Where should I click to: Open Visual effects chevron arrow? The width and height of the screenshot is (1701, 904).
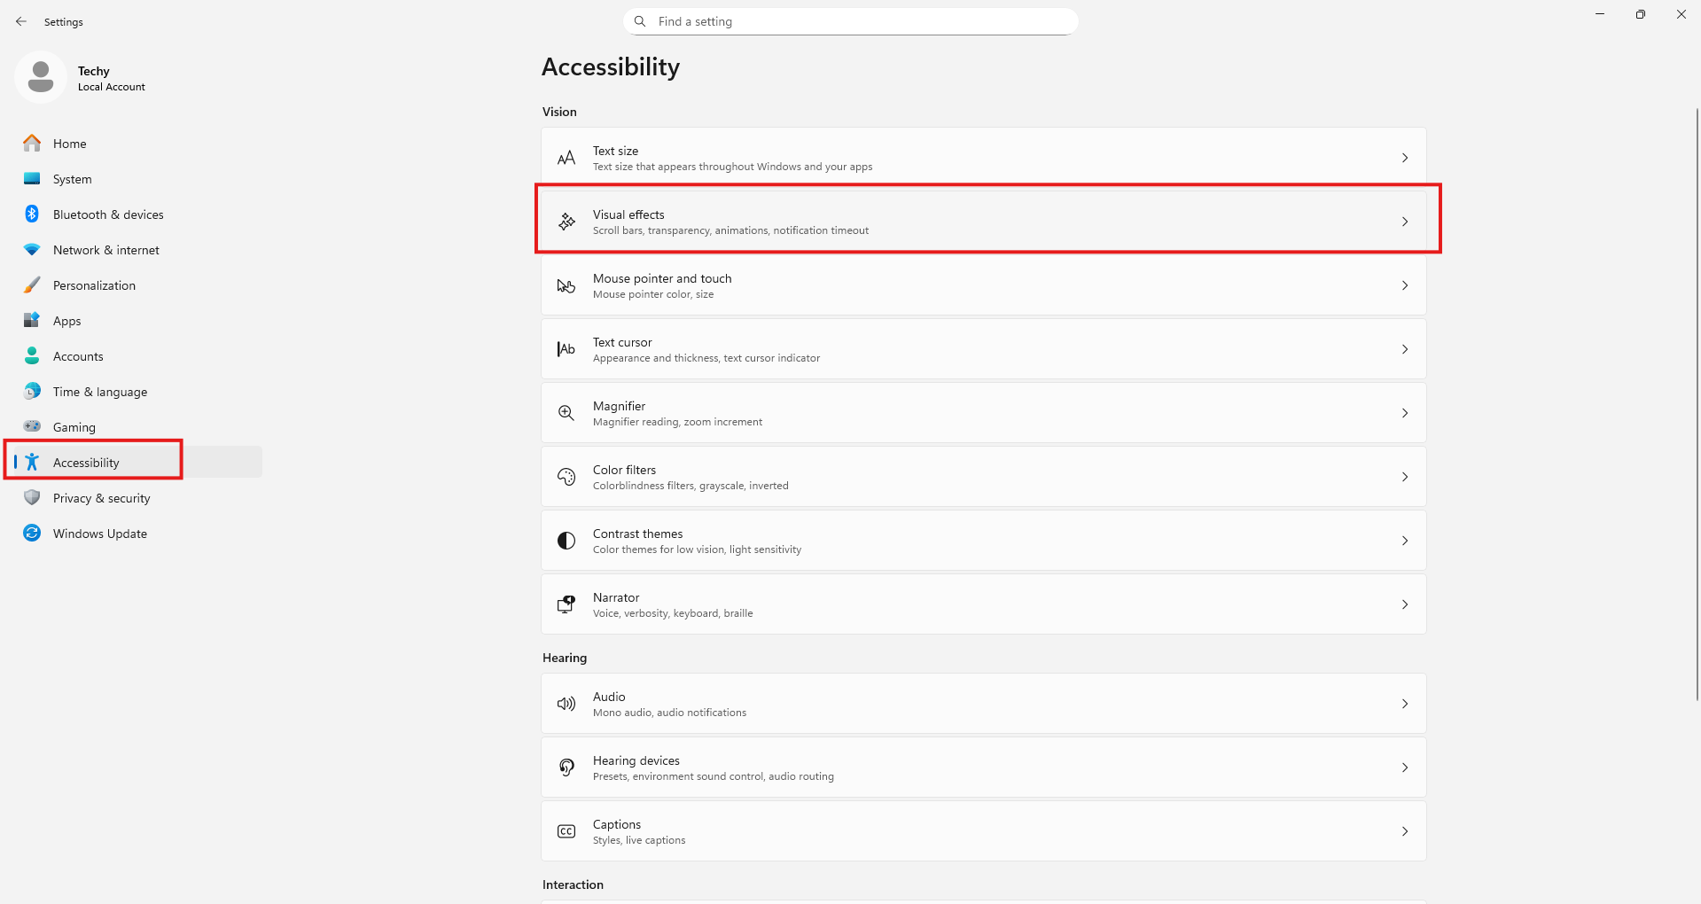coord(1404,222)
